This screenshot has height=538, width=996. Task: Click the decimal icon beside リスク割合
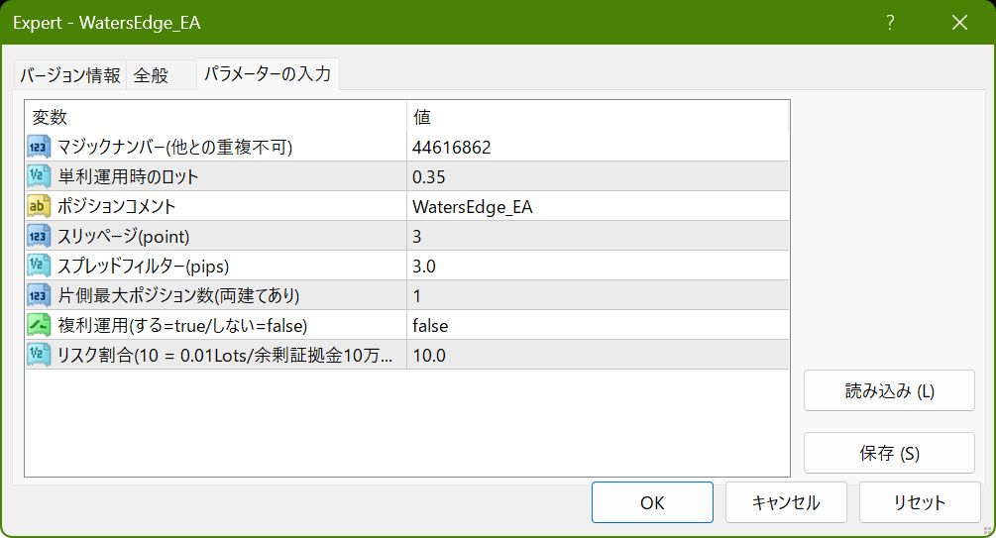40,355
